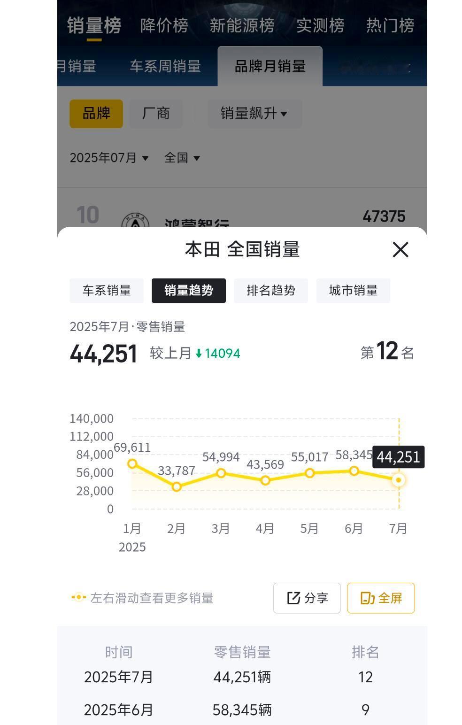This screenshot has height=725, width=462.
Task: Open chart in 全屏 mode
Action: [381, 598]
